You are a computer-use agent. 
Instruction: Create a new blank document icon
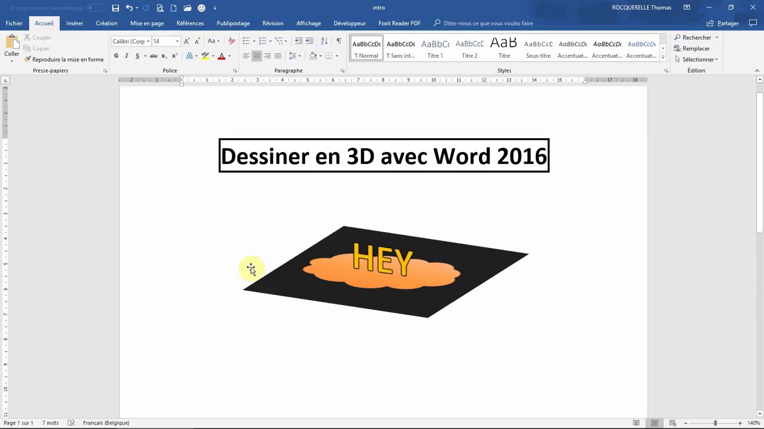coord(174,8)
